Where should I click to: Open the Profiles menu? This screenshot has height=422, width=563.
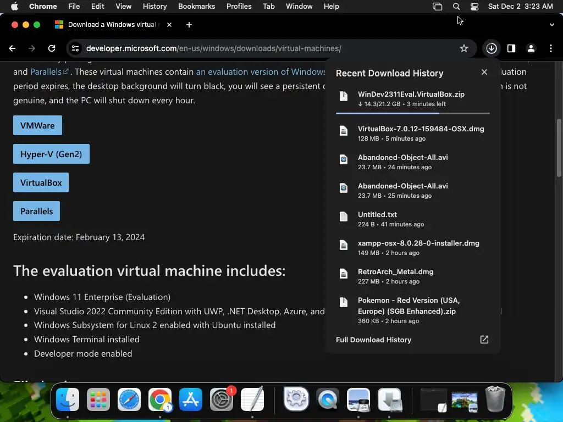click(x=239, y=7)
